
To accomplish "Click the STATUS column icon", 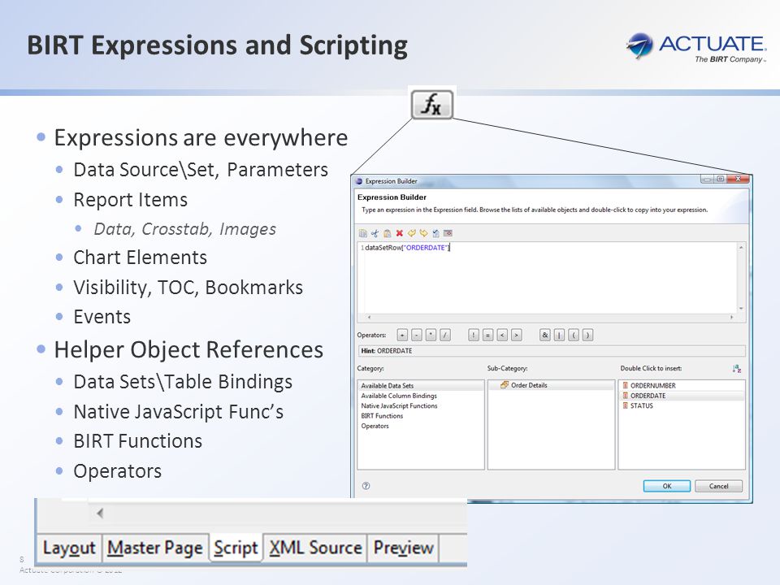I will pos(626,406).
